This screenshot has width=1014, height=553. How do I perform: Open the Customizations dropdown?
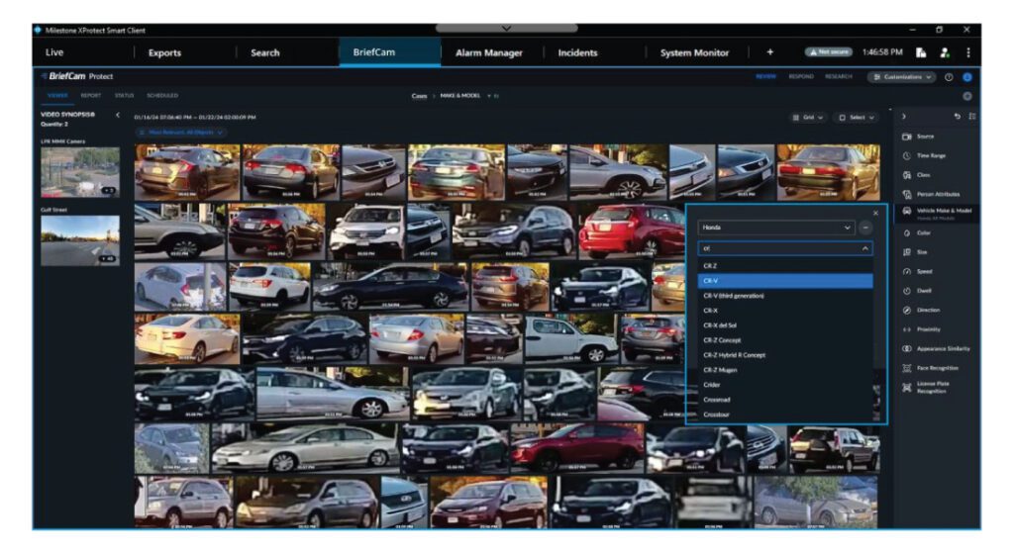click(901, 77)
